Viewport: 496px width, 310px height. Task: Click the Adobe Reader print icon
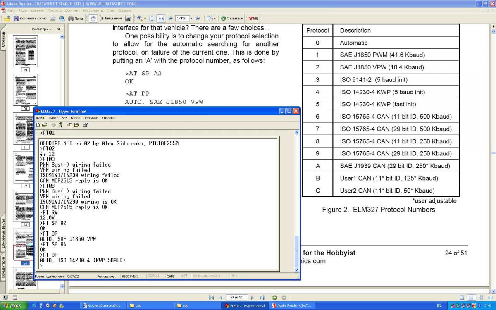tap(53, 19)
